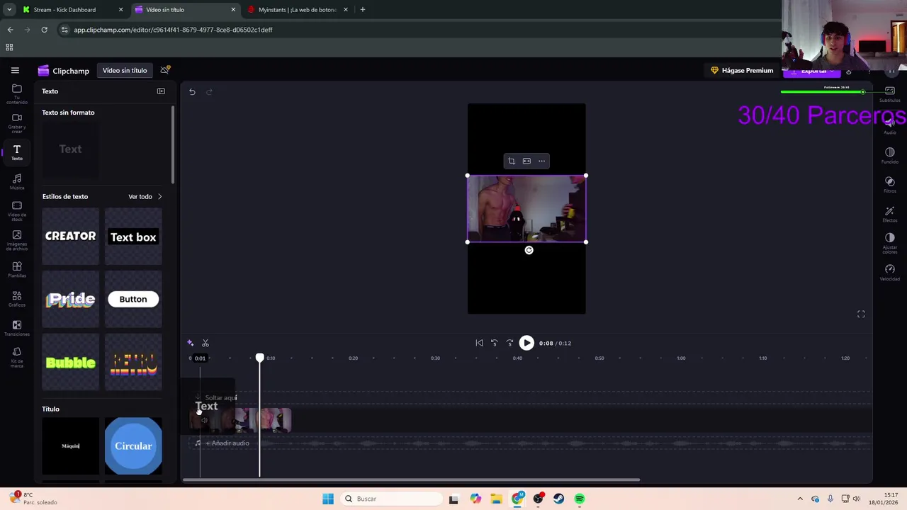This screenshot has width=907, height=510.
Task: Expand Ver todo text styles
Action: [x=145, y=196]
